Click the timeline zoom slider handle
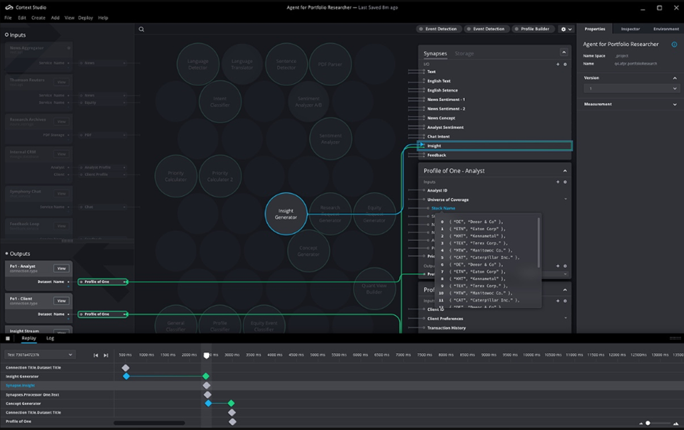Screen dimensions: 684x430 648,424
